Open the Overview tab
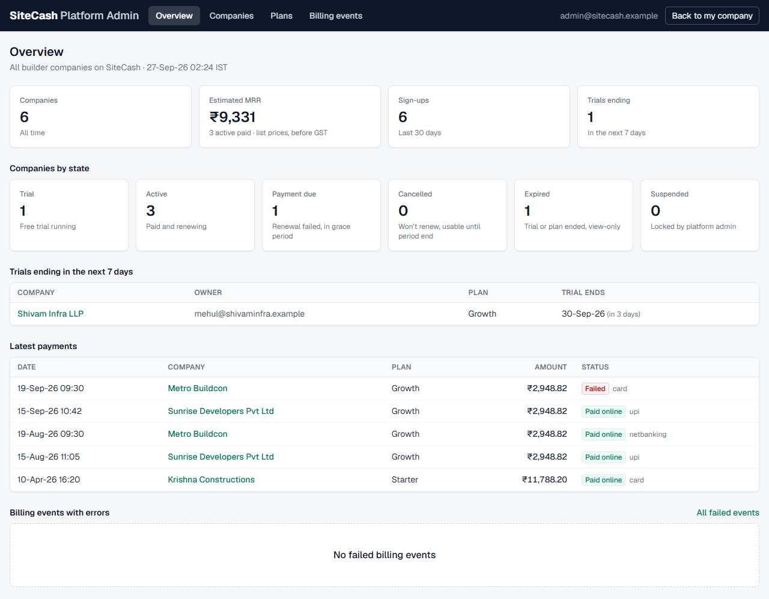 click(174, 16)
